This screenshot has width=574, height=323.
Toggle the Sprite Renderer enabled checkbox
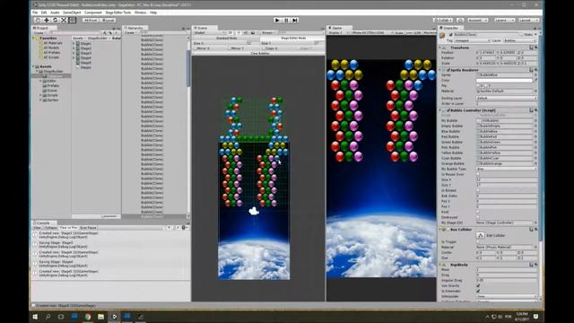(x=448, y=70)
